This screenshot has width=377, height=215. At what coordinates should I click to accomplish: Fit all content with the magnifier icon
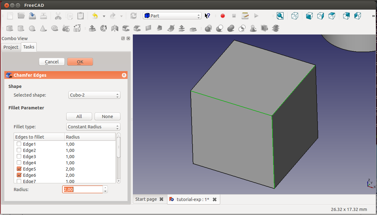[280, 16]
